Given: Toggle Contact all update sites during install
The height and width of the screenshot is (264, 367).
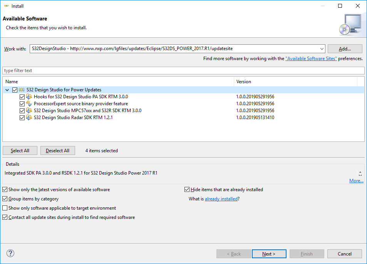Looking at the screenshot, I should tap(5, 217).
